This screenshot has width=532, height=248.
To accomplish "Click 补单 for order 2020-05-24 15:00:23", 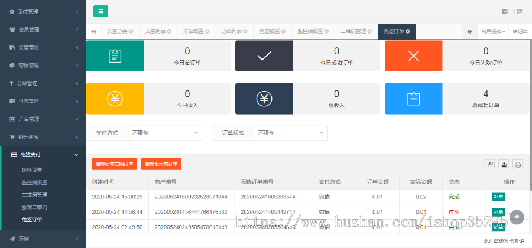I will coord(498,197).
